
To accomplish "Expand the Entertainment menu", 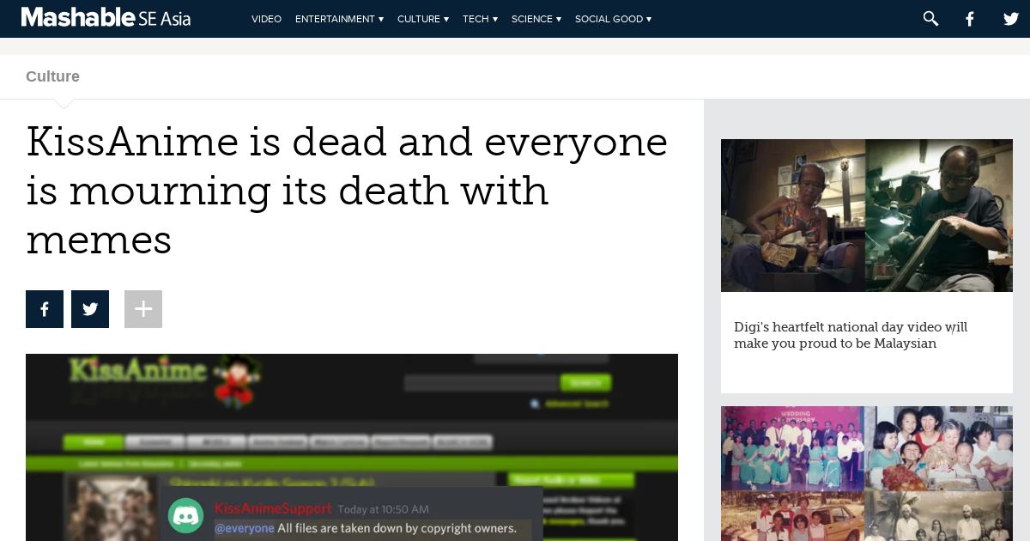I will tap(339, 19).
